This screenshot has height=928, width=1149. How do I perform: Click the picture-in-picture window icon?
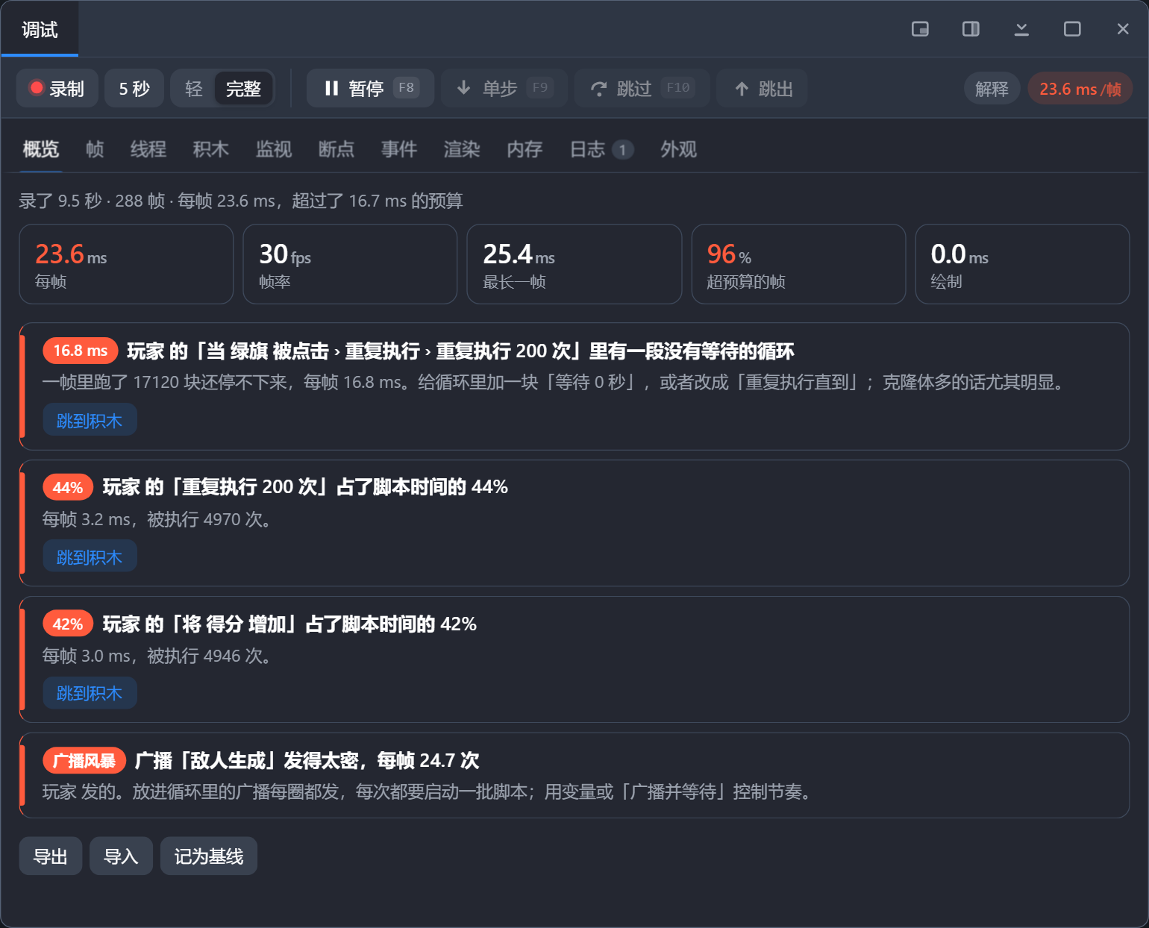pyautogui.click(x=920, y=29)
